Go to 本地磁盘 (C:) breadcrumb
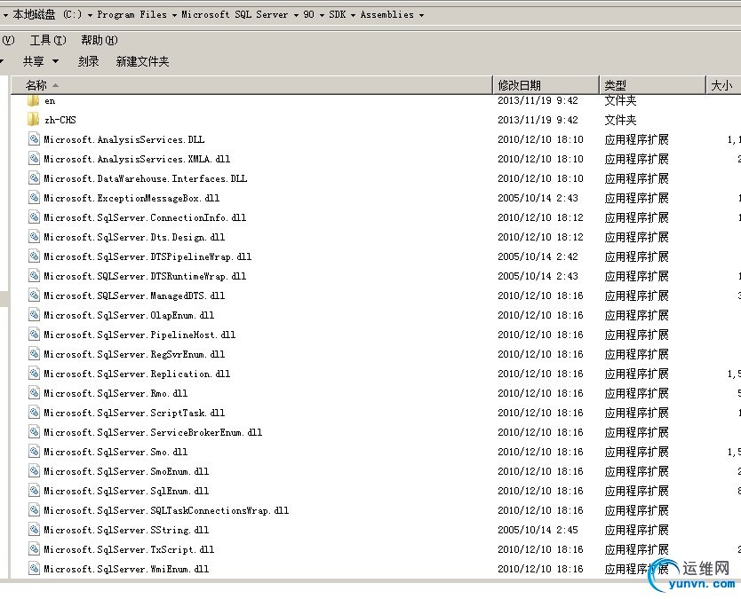 pos(47,14)
